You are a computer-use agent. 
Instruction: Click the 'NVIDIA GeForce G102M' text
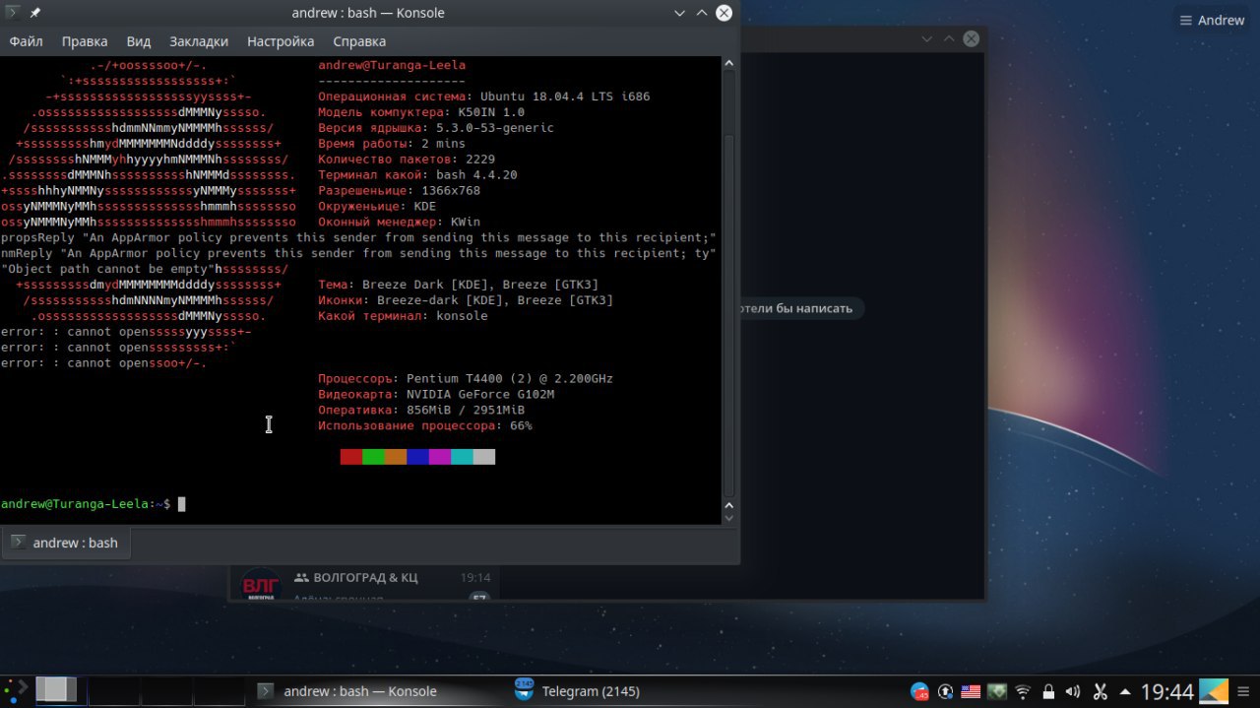click(x=480, y=394)
